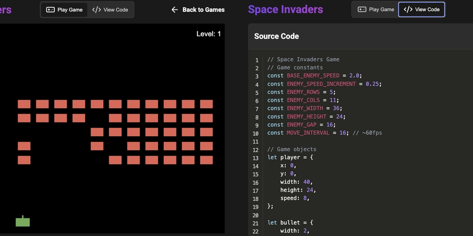
Task: Click the 'speed: 8,' property line
Action: [x=295, y=198]
